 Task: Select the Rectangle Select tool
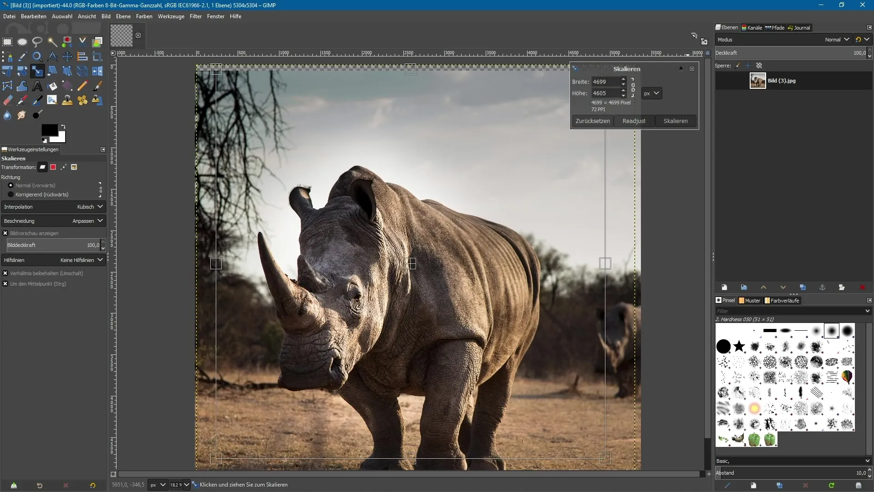click(7, 42)
